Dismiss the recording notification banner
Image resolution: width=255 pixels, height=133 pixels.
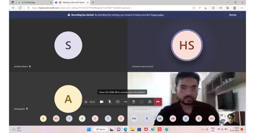(232, 15)
